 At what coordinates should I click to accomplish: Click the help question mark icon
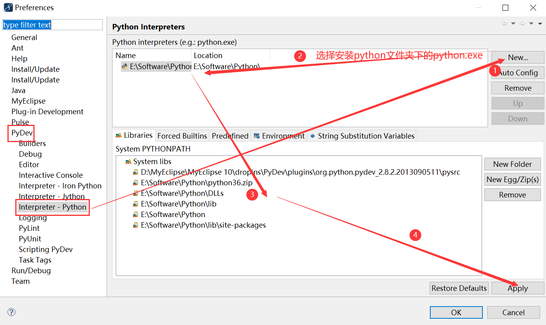pos(11,312)
